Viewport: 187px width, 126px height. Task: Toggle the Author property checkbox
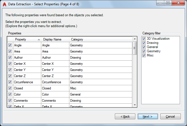pos(10,58)
